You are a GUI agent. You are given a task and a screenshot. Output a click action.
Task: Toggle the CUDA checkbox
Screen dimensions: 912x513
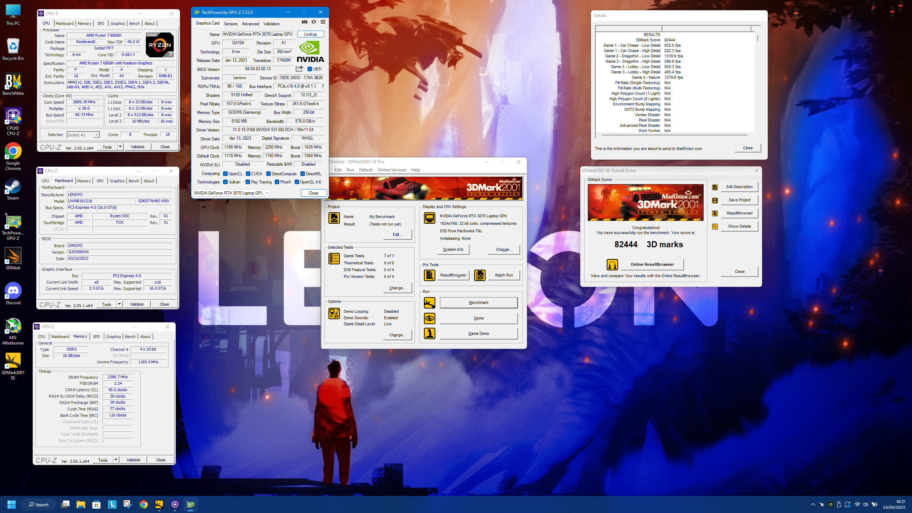(248, 174)
